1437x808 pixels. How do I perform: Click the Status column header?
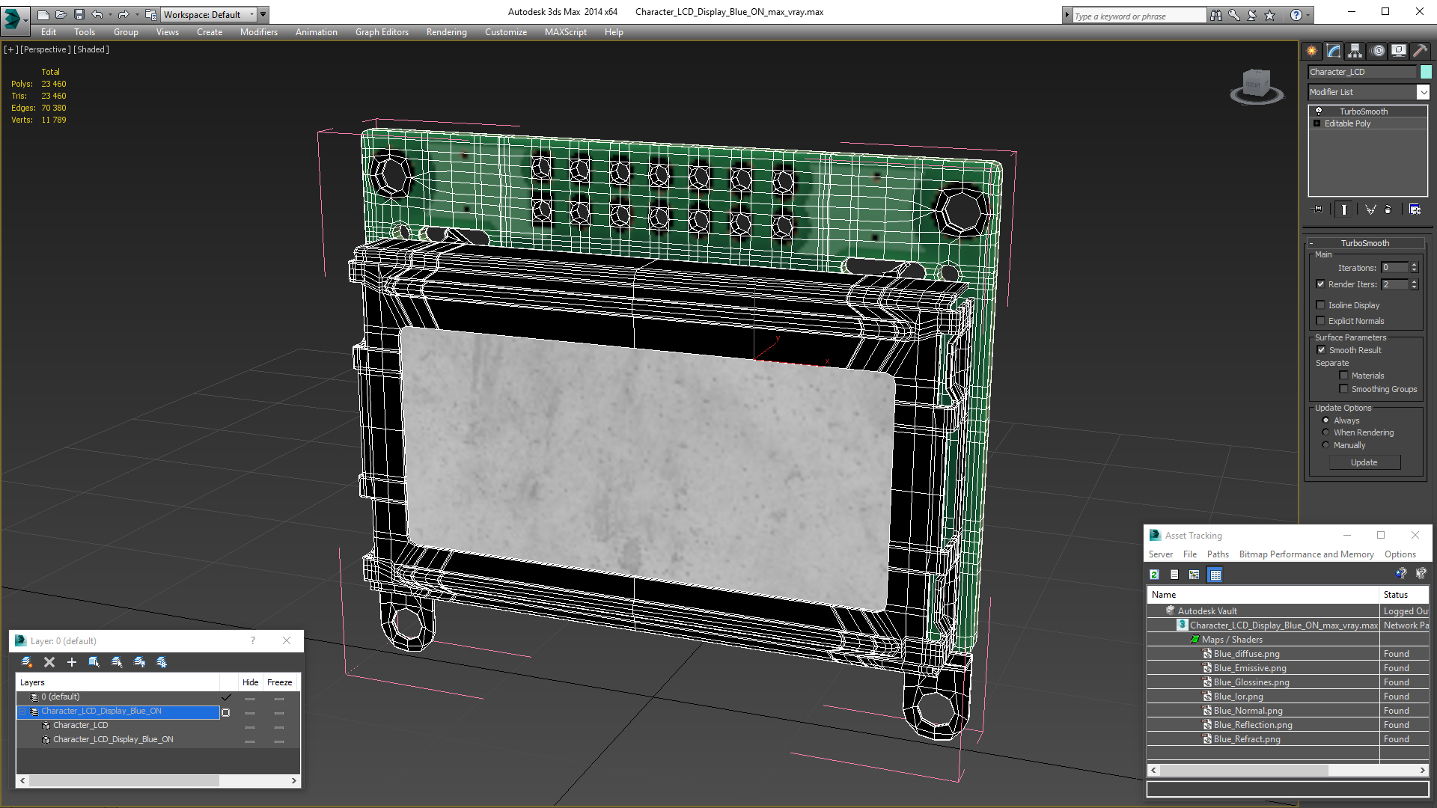[1404, 595]
